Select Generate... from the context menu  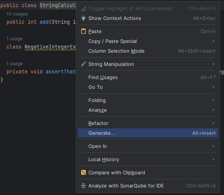pos(148,133)
